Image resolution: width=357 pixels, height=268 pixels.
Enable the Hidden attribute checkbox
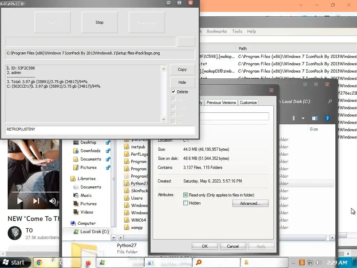(185, 203)
